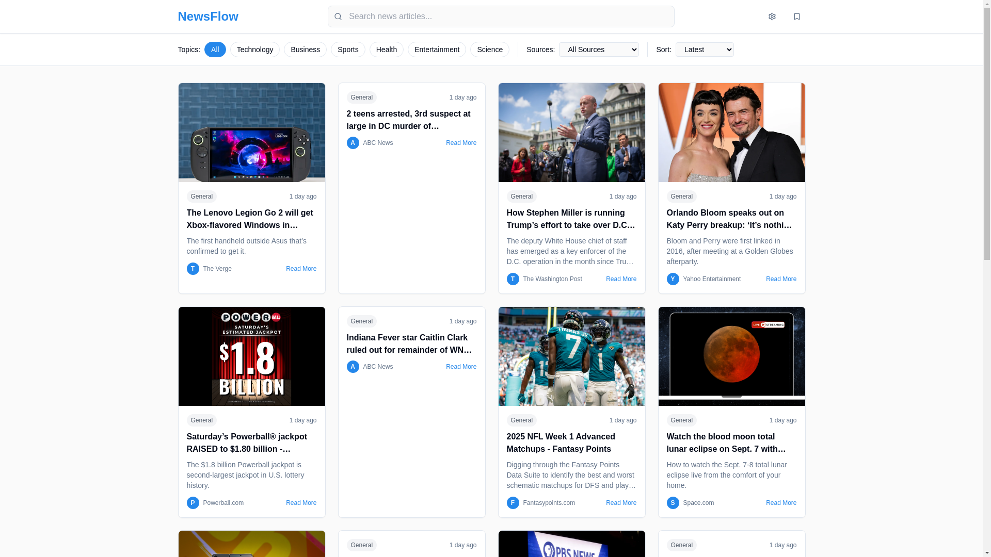Click the search magnifier icon
The width and height of the screenshot is (991, 557).
(x=338, y=17)
